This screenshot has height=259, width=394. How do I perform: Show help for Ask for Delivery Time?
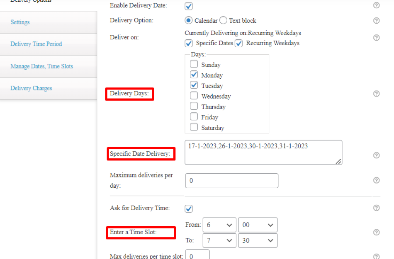click(x=376, y=208)
